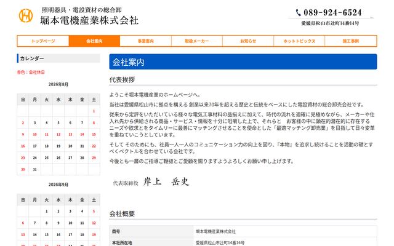Click the table cell address 愛媛県松山市辻町14番14号

pyautogui.click(x=285, y=242)
